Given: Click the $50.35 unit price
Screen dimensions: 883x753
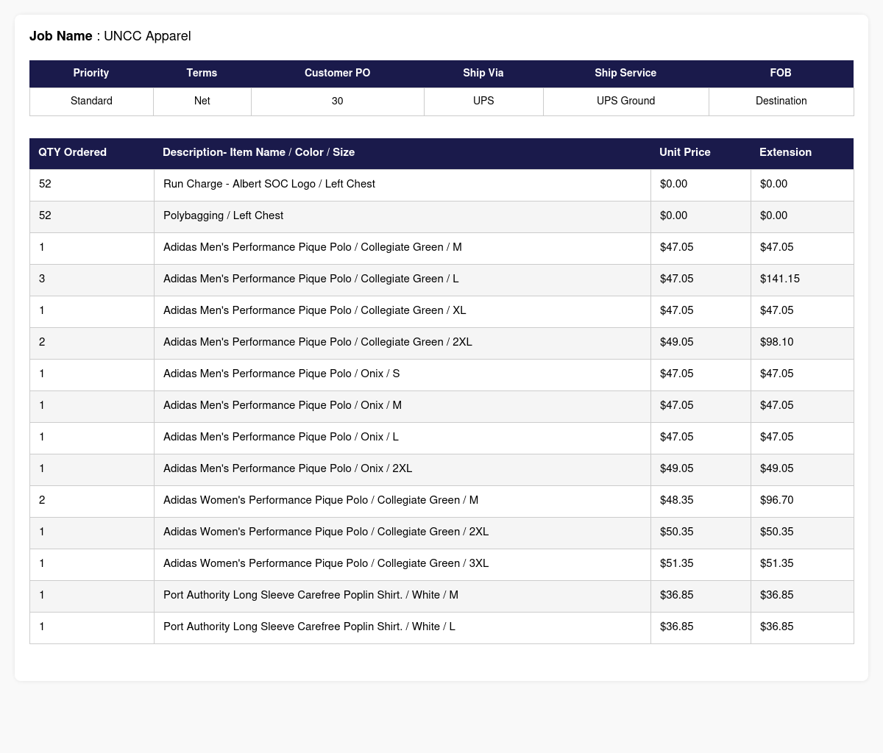Looking at the screenshot, I should point(677,532).
